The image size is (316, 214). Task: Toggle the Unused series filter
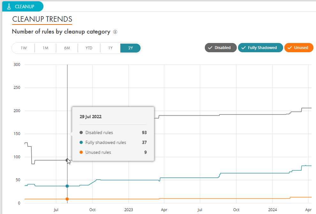coord(299,48)
